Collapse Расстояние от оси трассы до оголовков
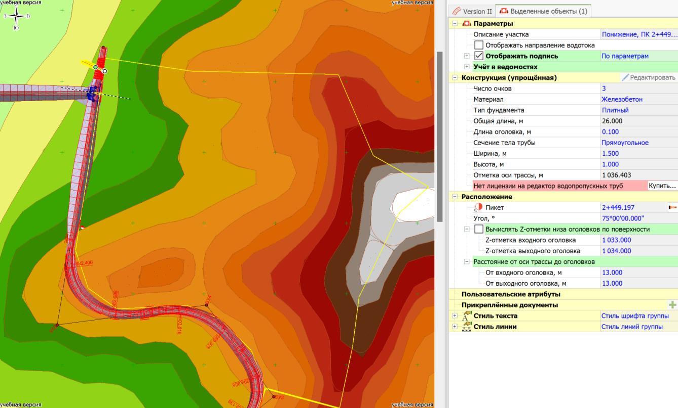The image size is (678, 408). click(x=467, y=261)
